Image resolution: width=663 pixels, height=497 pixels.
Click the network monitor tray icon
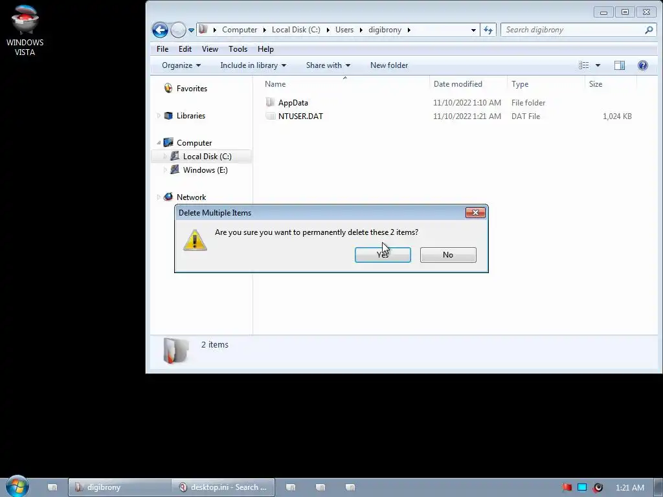[582, 487]
